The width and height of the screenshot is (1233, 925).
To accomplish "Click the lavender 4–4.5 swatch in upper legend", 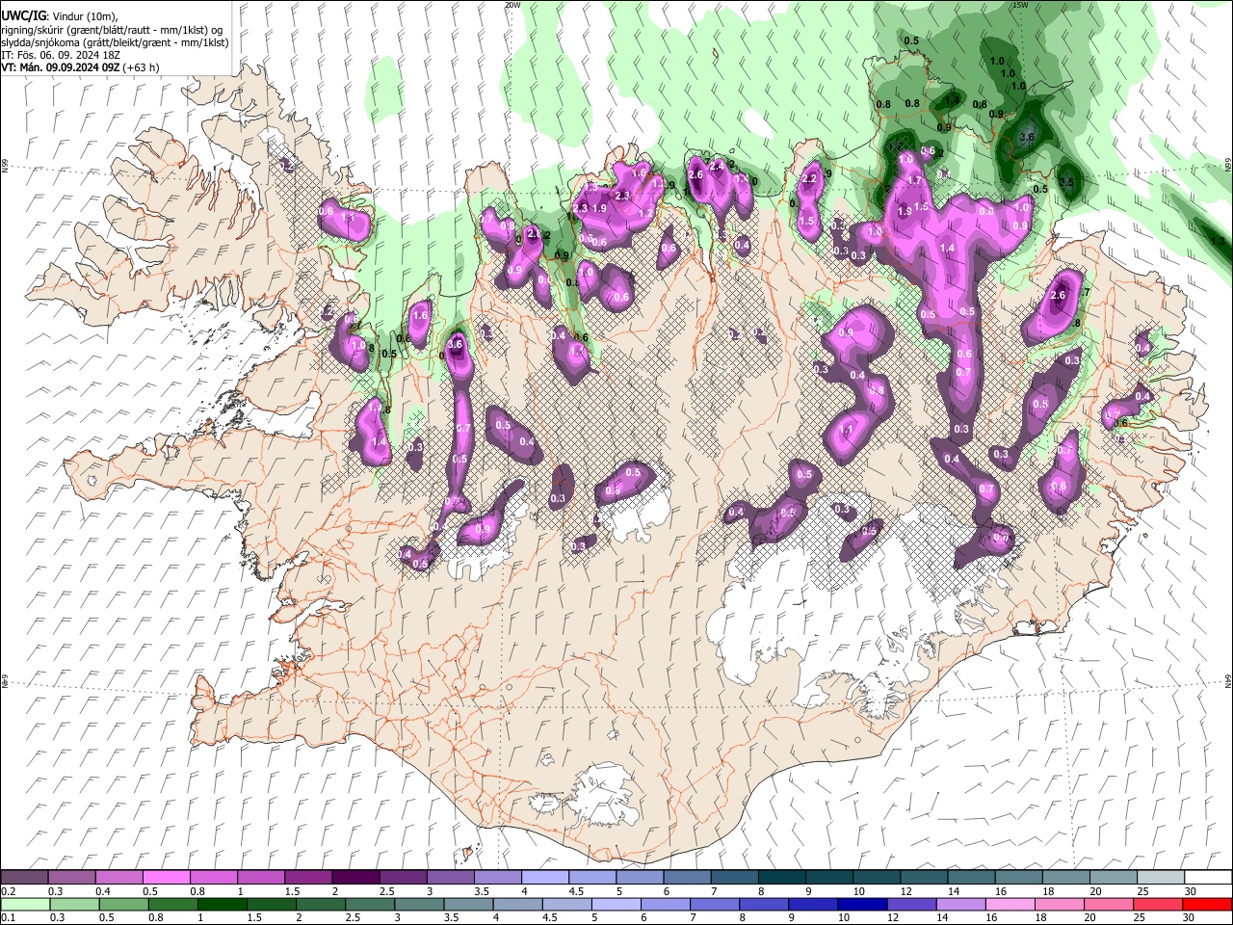I will coord(545,877).
